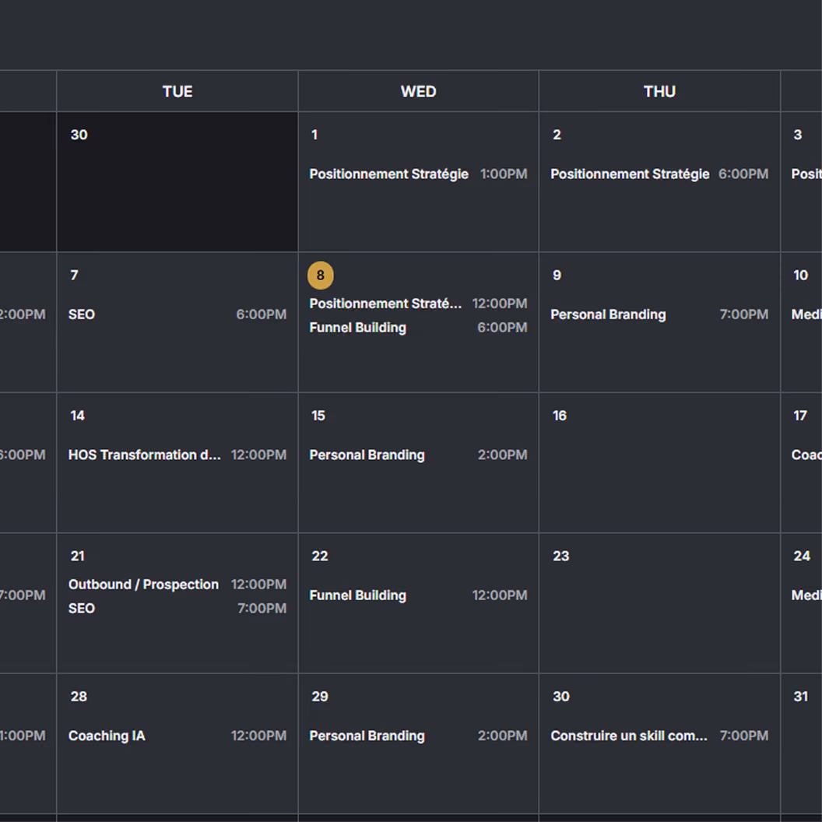Screen dimensions: 822x822
Task: Open Personal Branding event on the 29th
Action: pyautogui.click(x=418, y=736)
